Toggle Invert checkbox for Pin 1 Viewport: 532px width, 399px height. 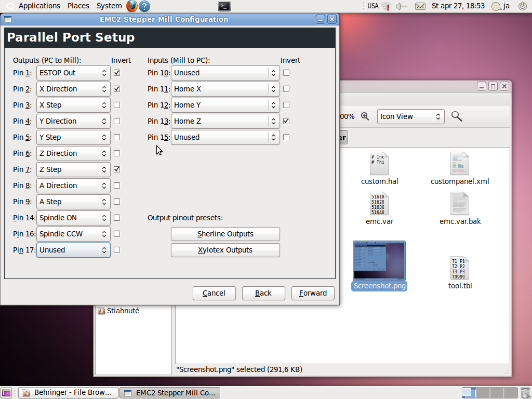pos(117,73)
